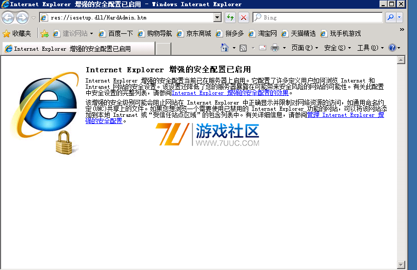Click the vertical scrollbar down arrow
The width and height of the screenshot is (417, 270).
[401, 265]
